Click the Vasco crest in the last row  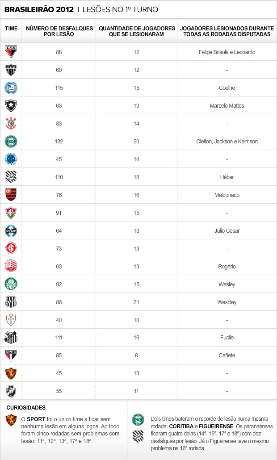(11, 391)
